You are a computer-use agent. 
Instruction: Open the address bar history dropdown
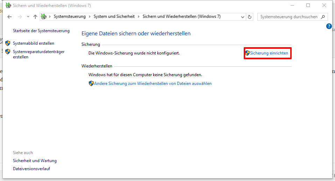point(242,17)
